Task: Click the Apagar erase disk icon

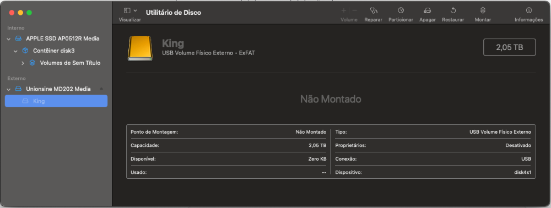Action: coord(428,10)
